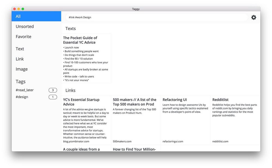This screenshot has width=272, height=168.
Task: Click the redditlist.com source URL
Action: (x=220, y=141)
